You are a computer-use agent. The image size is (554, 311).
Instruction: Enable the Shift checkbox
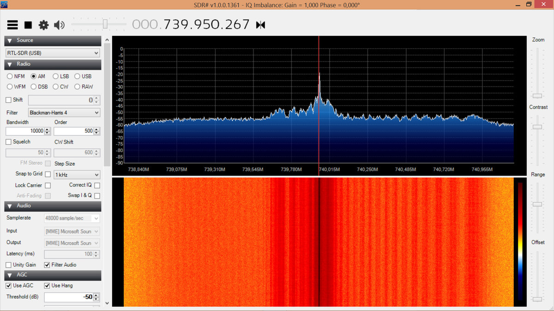[x=8, y=100]
